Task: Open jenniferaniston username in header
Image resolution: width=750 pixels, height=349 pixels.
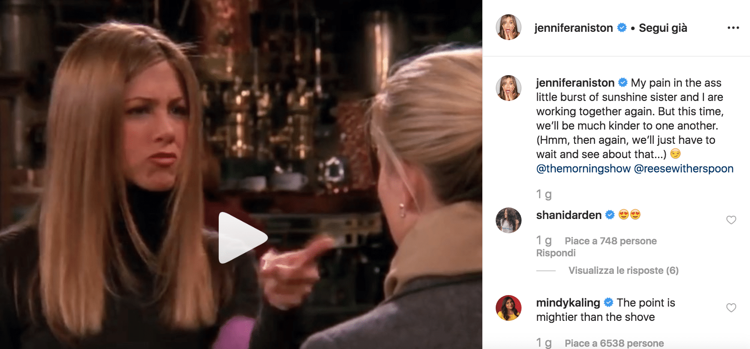Action: (574, 28)
